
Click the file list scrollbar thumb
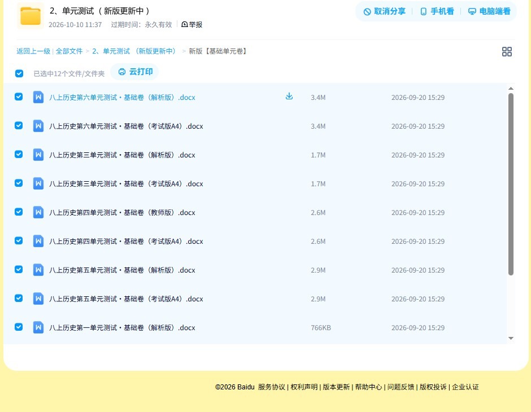511,185
